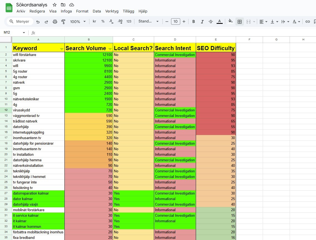Select the 'it kalmar kommun' cell
The image size is (316, 240).
pyautogui.click(x=38, y=226)
